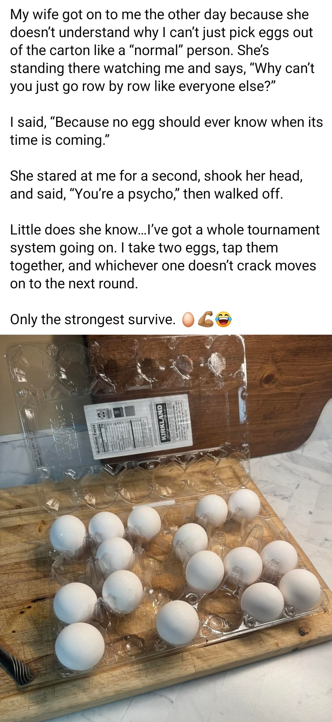The image size is (332, 722).
Task: Tap the opening paragraph starting 'My wife got on'
Action: point(162,50)
